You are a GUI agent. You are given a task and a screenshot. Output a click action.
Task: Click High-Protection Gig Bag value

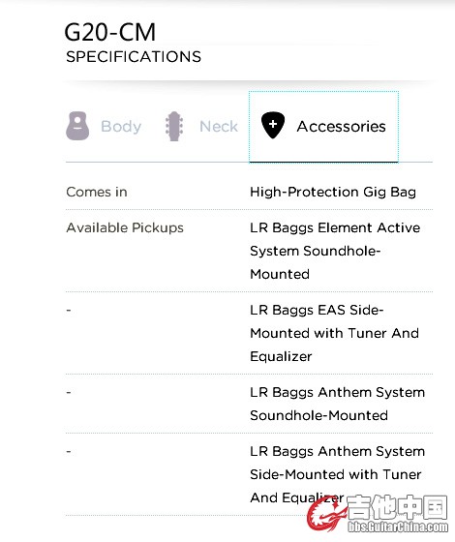[333, 193]
